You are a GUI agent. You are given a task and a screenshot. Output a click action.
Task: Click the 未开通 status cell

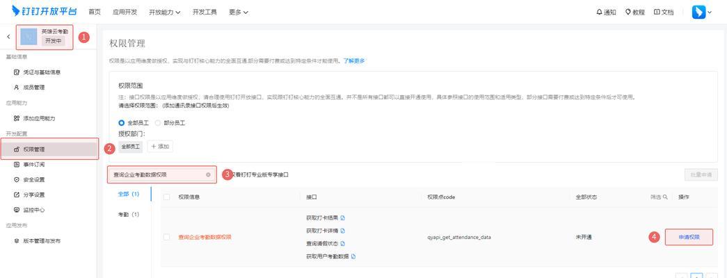(584, 237)
